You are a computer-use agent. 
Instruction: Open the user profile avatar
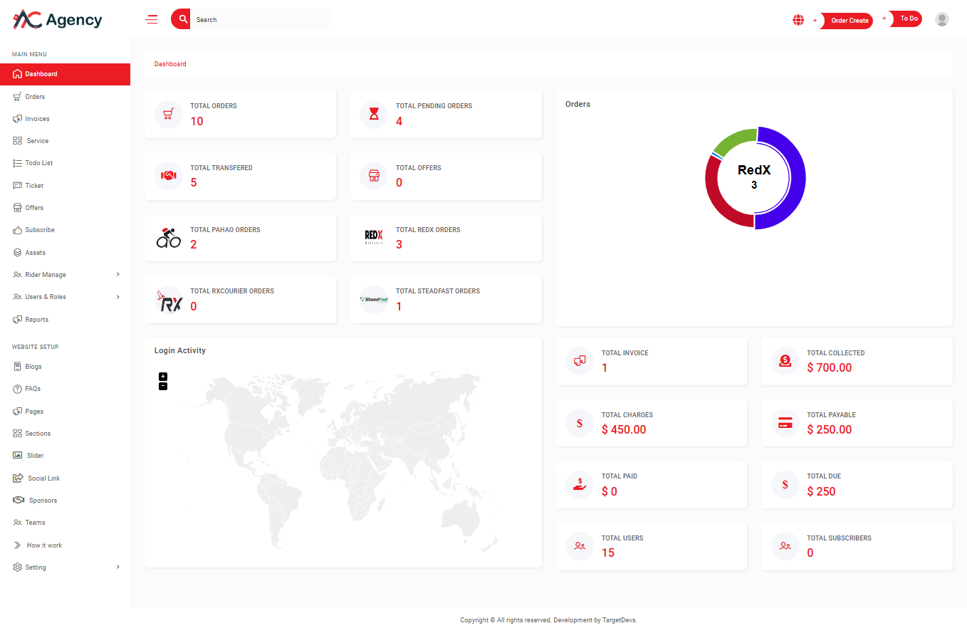[941, 20]
